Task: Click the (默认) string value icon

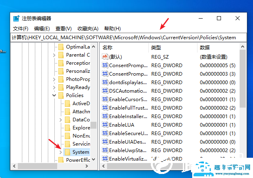Action: 105,57
